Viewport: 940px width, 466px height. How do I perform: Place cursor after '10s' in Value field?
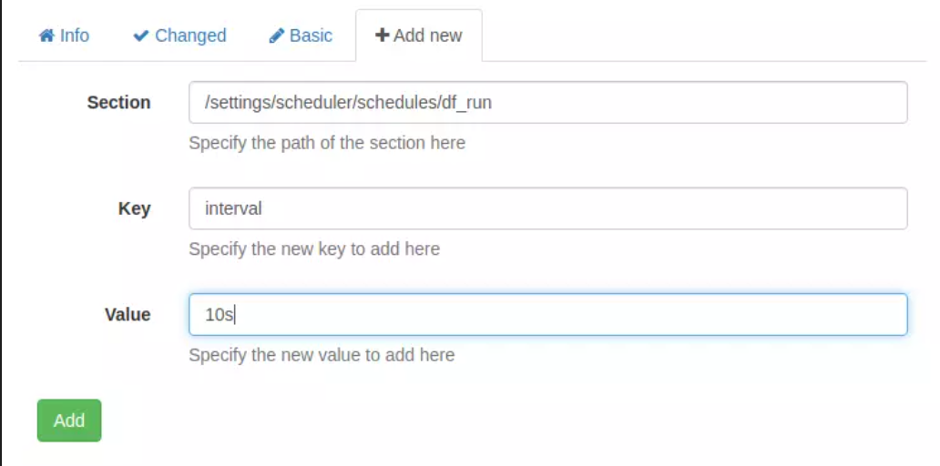point(235,314)
